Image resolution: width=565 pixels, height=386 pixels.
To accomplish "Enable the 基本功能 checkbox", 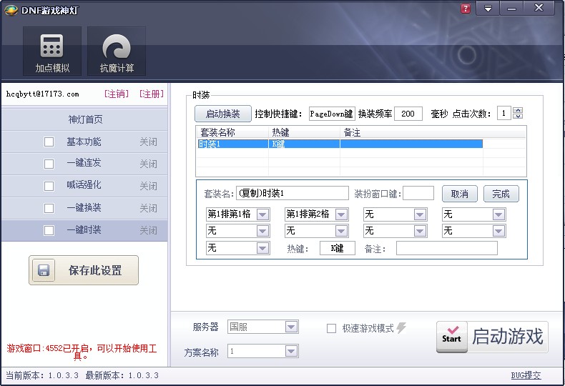I will [x=49, y=142].
